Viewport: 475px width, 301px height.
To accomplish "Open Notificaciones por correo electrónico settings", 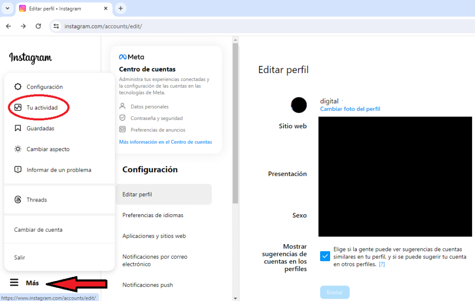I will [155, 260].
